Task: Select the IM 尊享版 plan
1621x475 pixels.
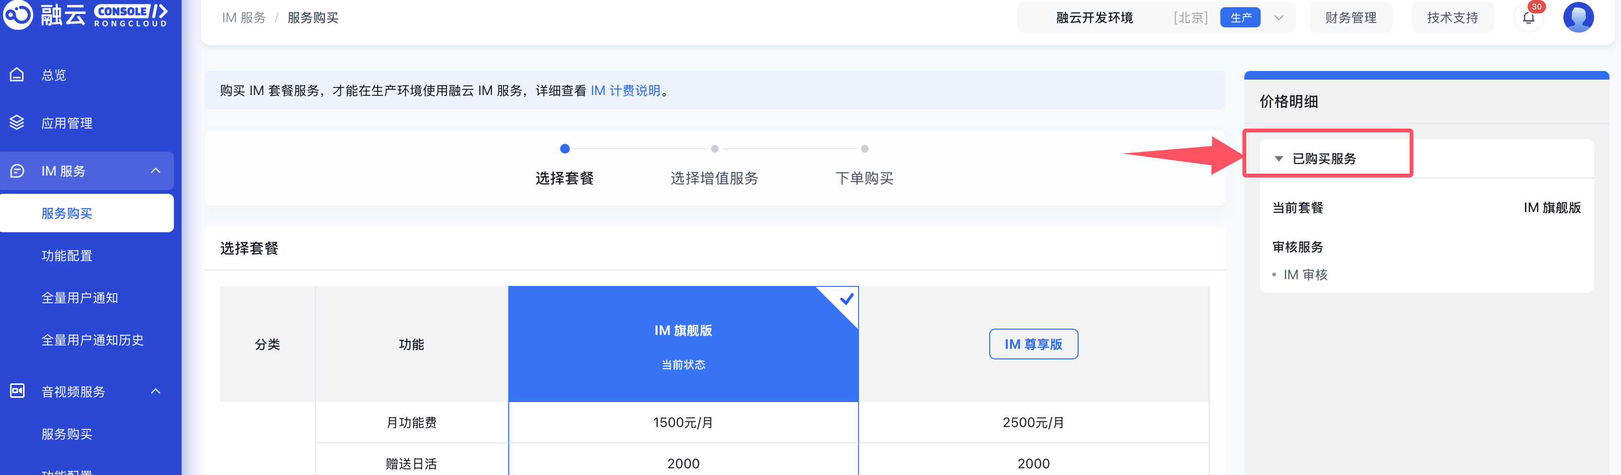Action: 1032,344
